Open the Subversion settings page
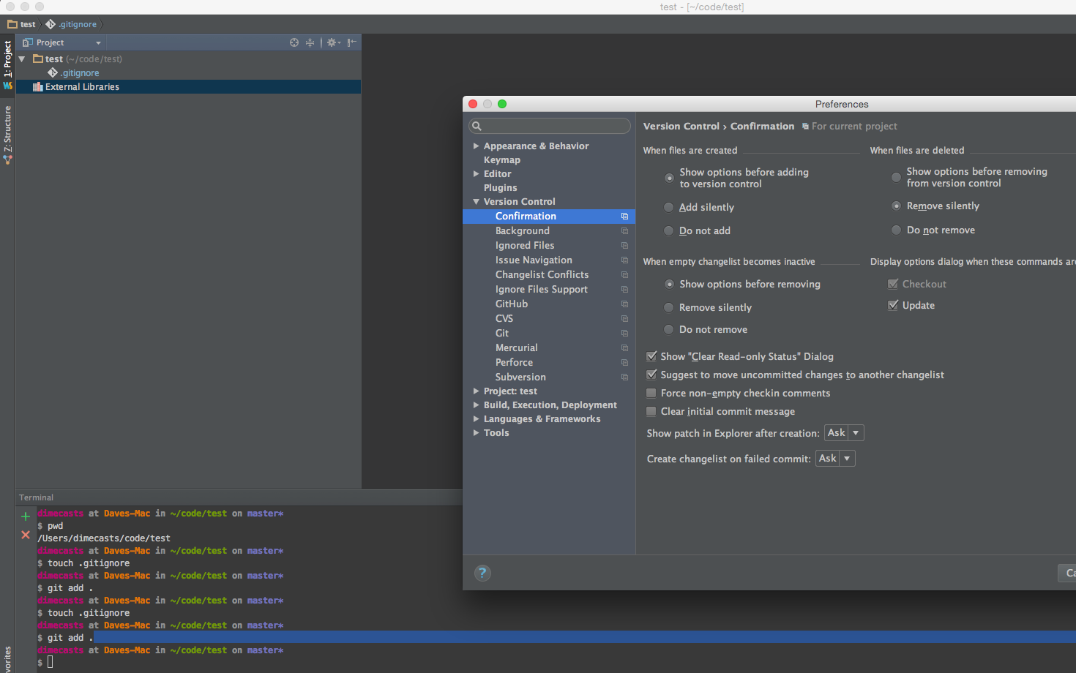Screen dimensions: 1076x673 point(520,377)
